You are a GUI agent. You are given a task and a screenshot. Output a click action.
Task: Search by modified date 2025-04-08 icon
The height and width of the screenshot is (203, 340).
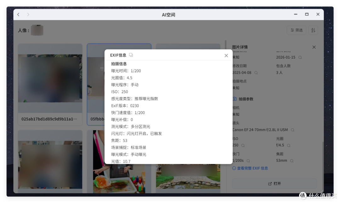[256, 73]
